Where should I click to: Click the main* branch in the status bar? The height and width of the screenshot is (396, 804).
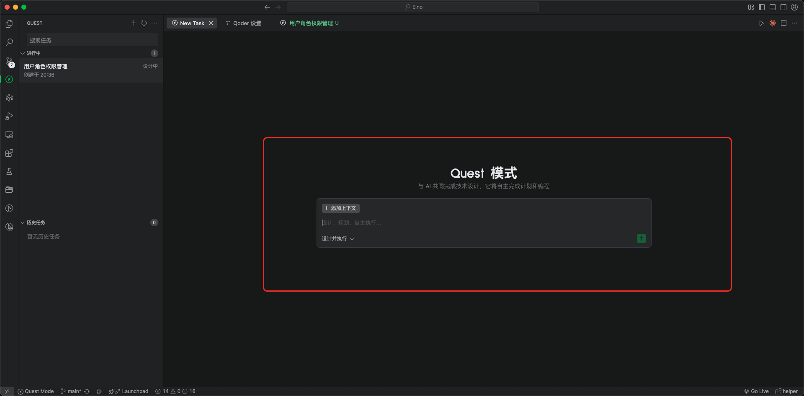[x=71, y=391]
